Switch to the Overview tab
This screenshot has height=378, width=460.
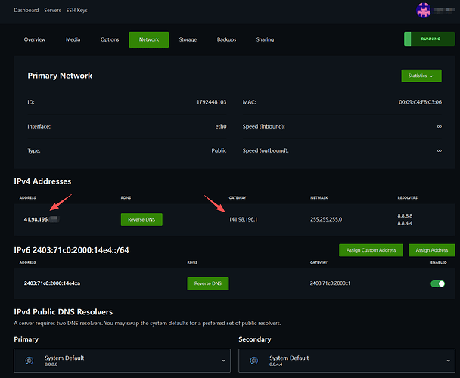(x=35, y=39)
